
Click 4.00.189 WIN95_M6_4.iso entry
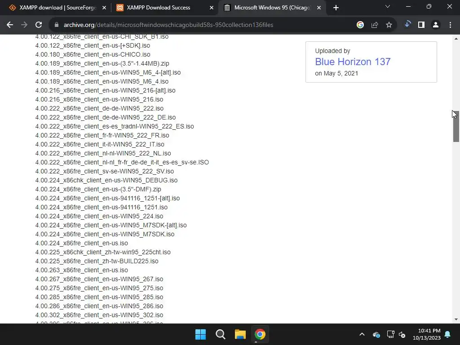(102, 82)
